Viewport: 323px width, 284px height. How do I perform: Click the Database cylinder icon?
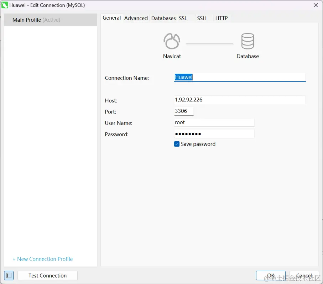coord(248,41)
